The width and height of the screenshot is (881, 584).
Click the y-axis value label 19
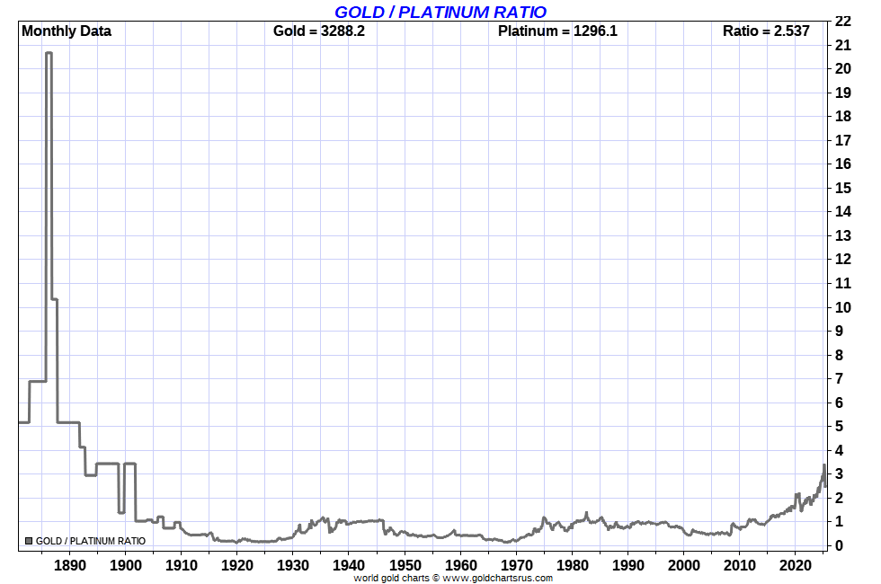[843, 93]
